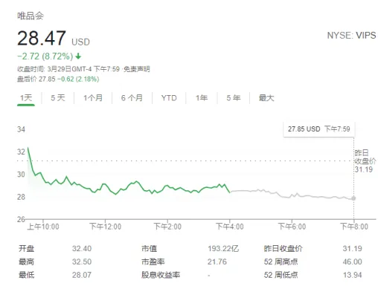Click the 股息收益率 label
Viewport: 378px width, 286px height.
161,275
